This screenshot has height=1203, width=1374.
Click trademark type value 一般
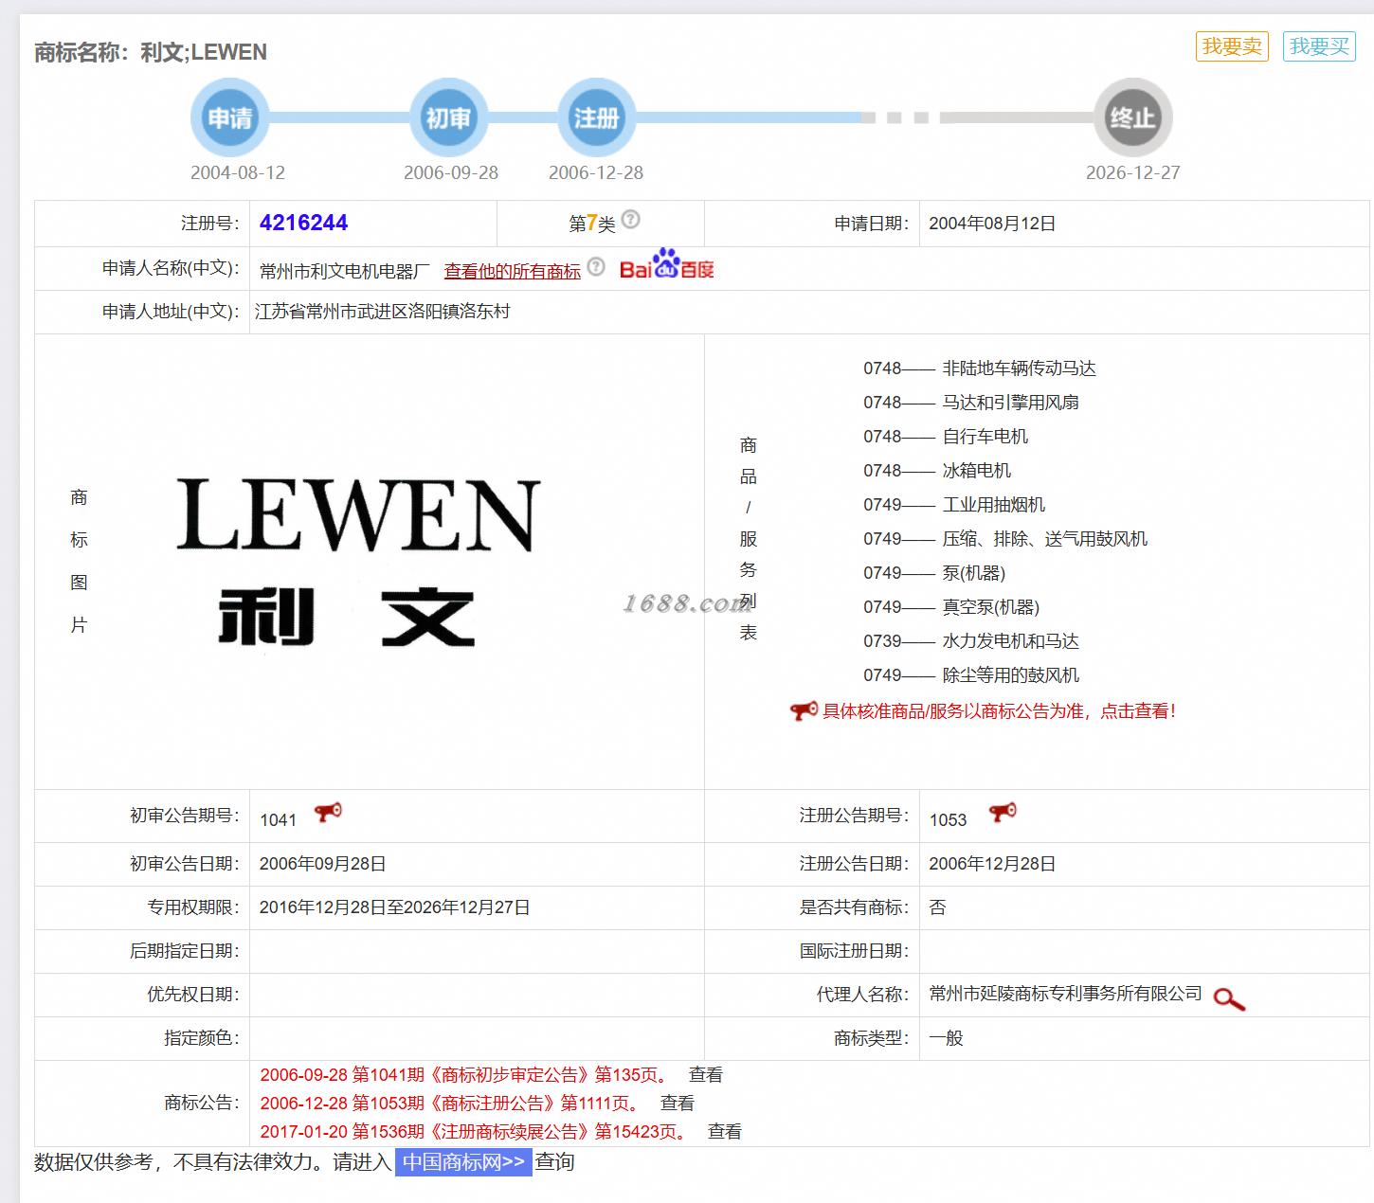[x=946, y=1038]
